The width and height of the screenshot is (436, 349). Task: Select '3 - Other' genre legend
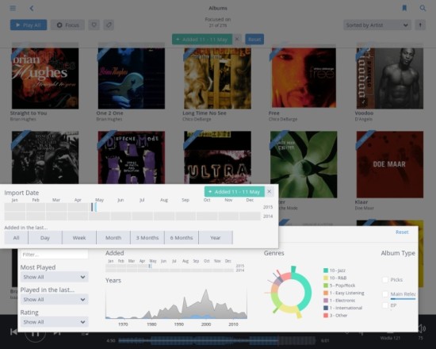tap(335, 316)
